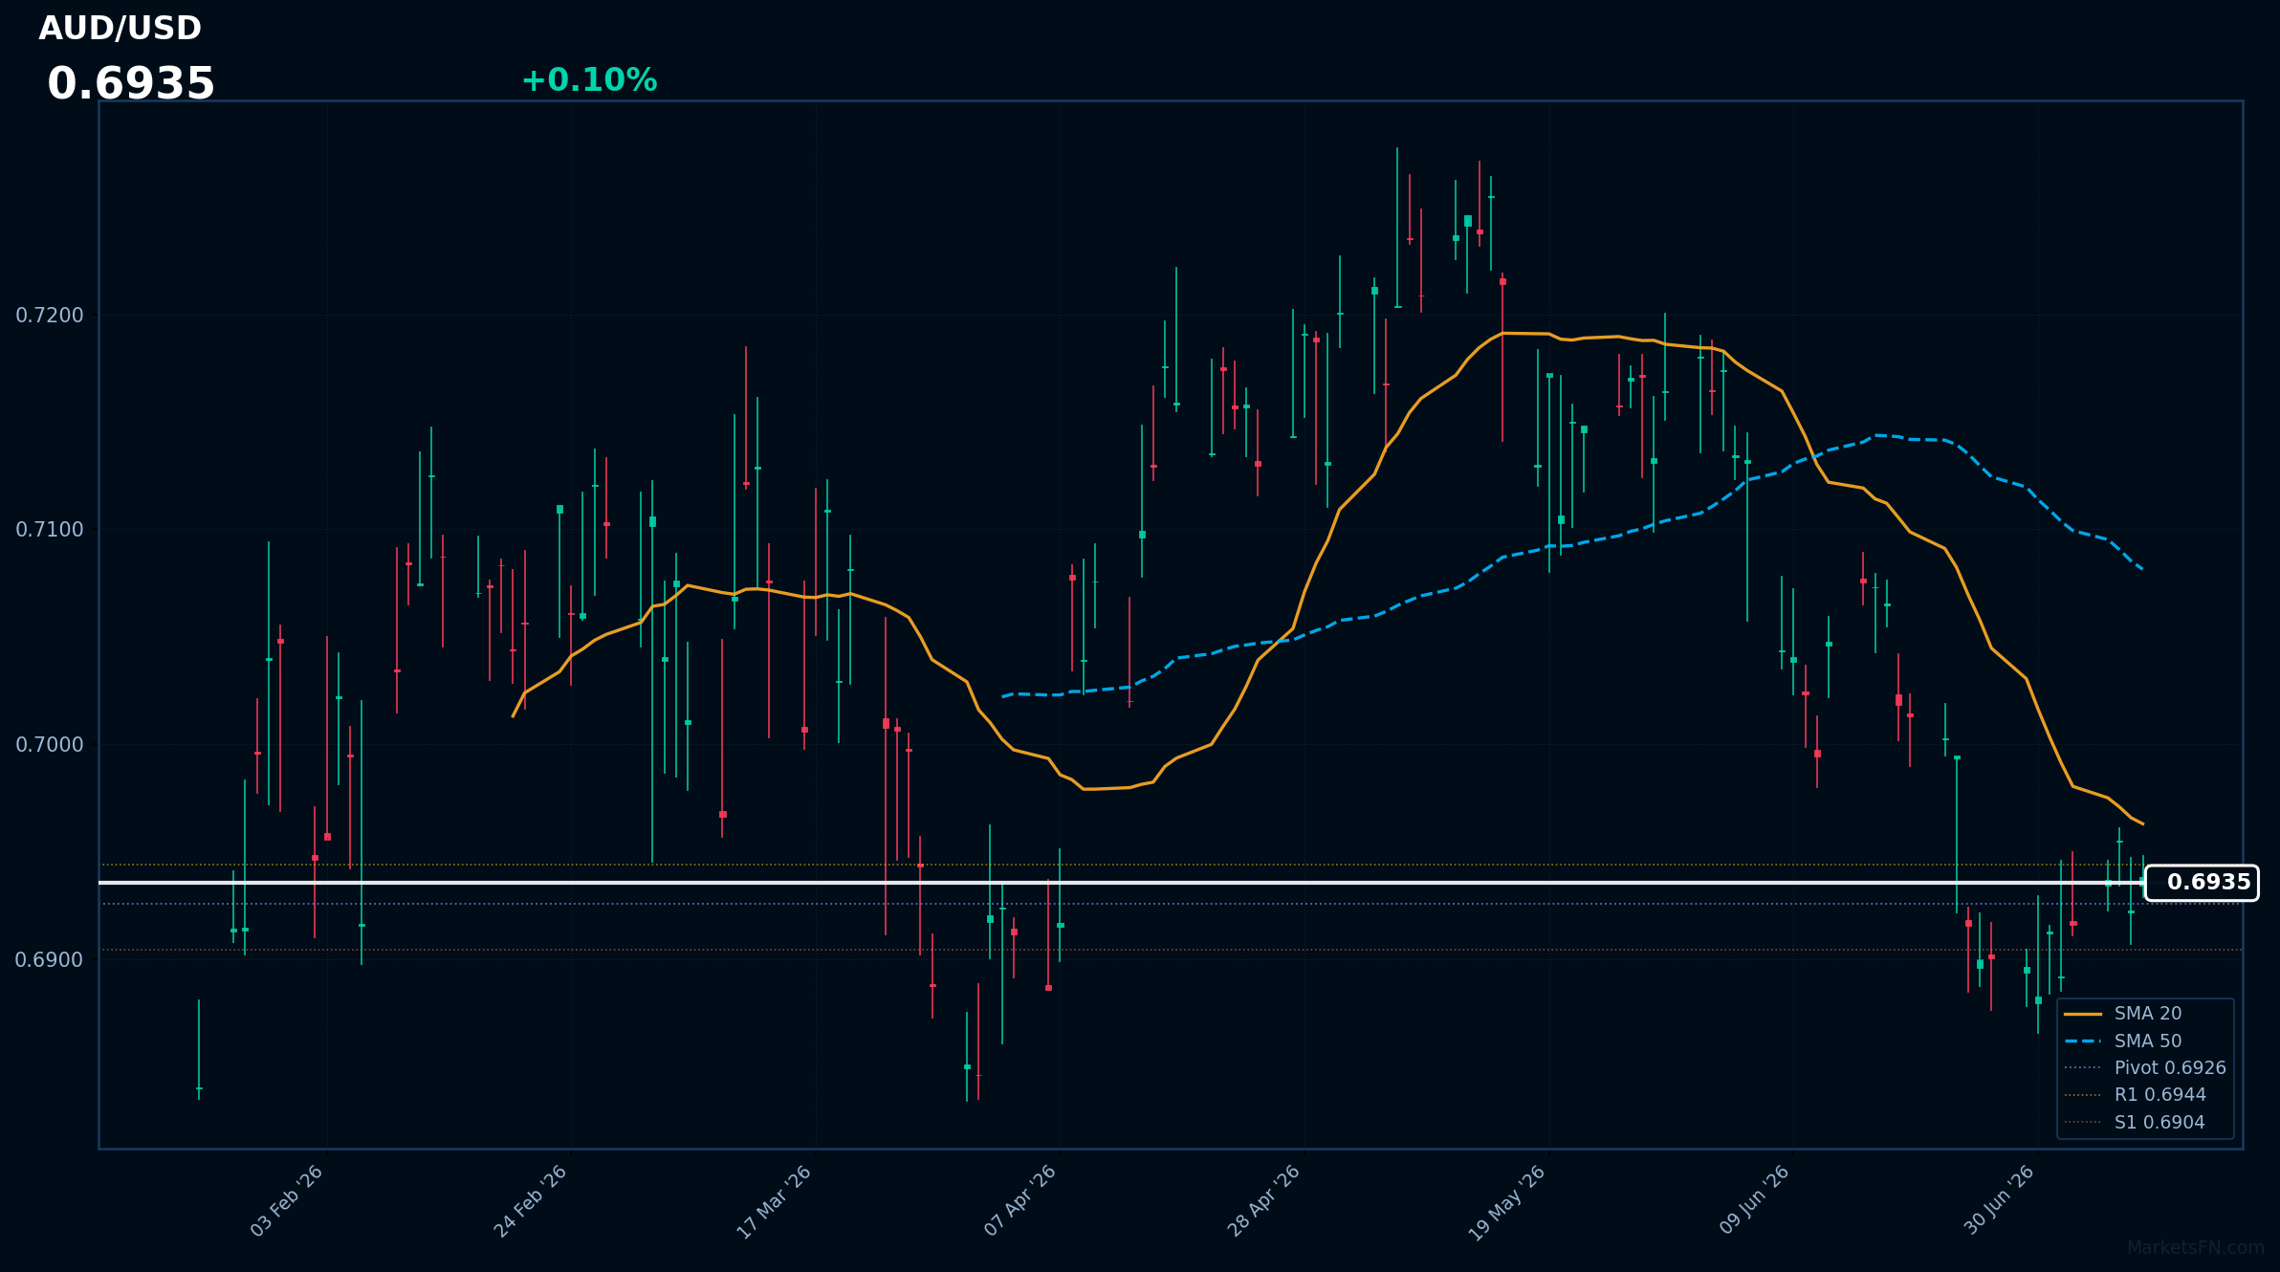Viewport: 2280px width, 1272px height.
Task: Click the 0.7100 y-axis label
Action: click(x=50, y=530)
